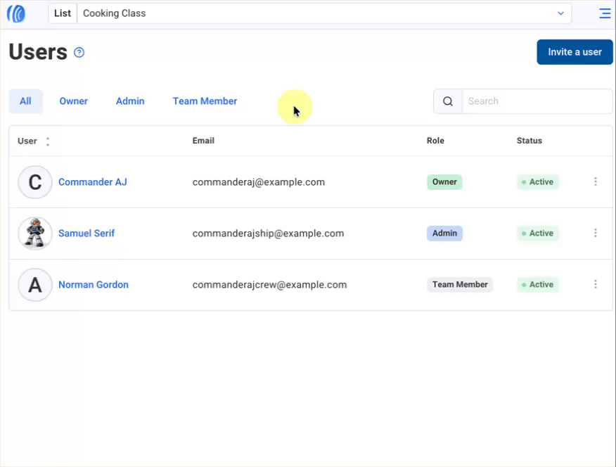Click Samuel Serif's robot avatar
616x467 pixels.
[35, 233]
